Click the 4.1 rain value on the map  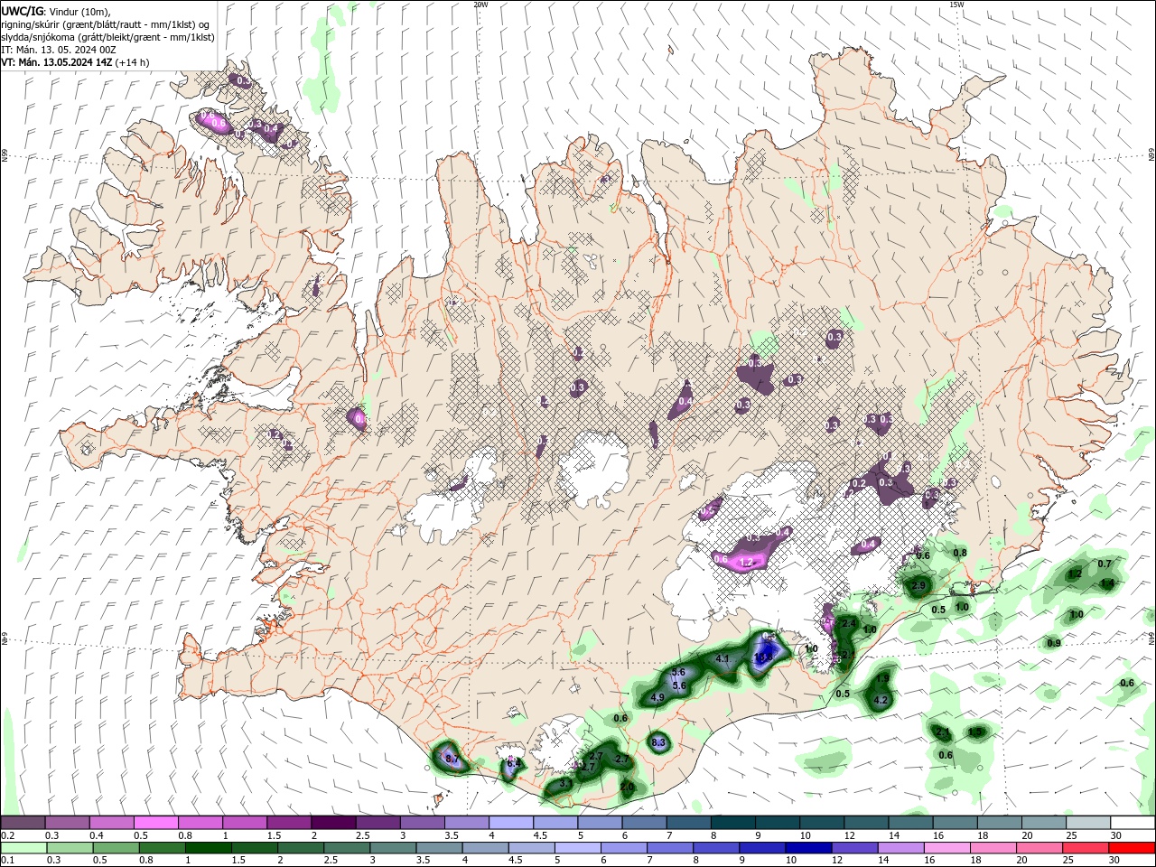(x=722, y=659)
